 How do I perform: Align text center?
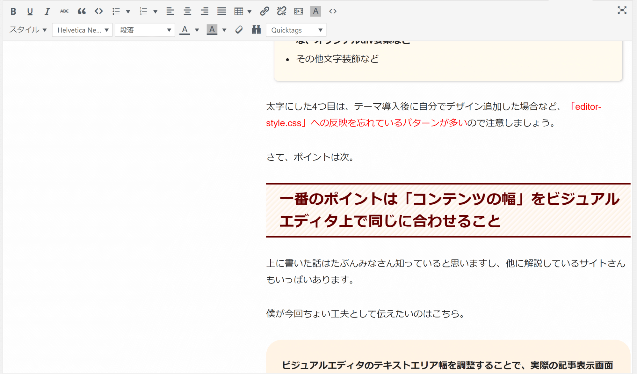[187, 11]
